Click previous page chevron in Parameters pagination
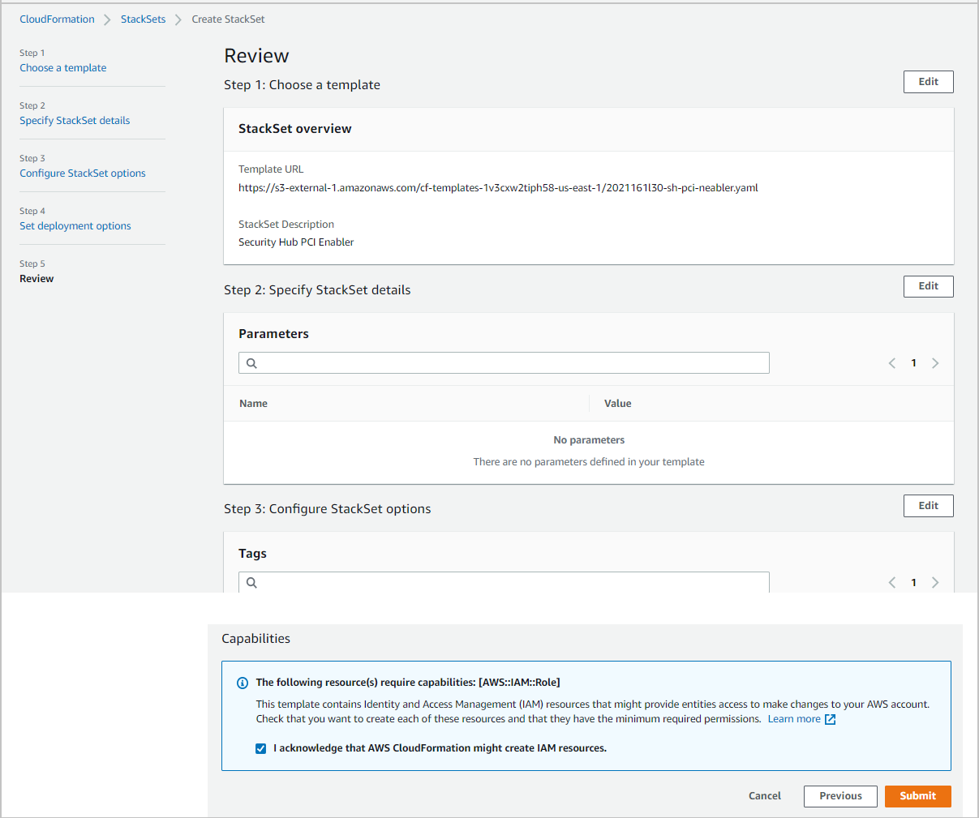This screenshot has width=979, height=818. [x=892, y=362]
